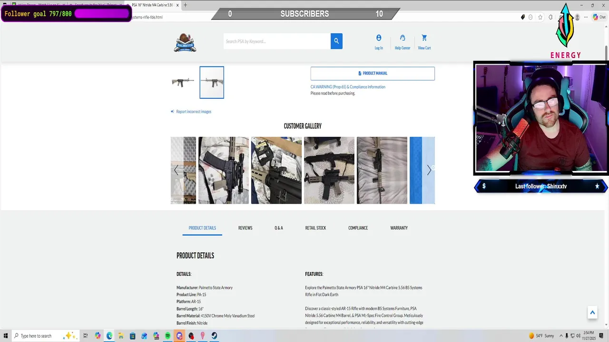Open Steam from the taskbar
Image resolution: width=609 pixels, height=342 pixels.
(215, 336)
